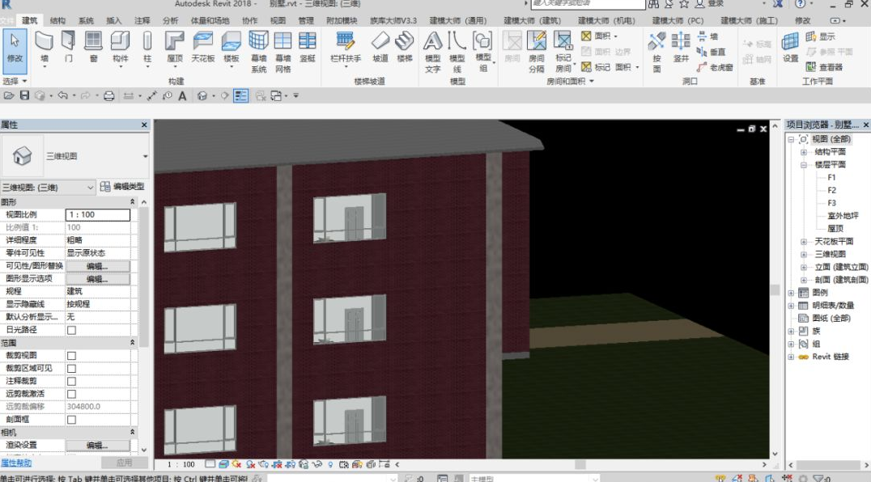Click the 编辑类型 edit type button

pos(122,186)
